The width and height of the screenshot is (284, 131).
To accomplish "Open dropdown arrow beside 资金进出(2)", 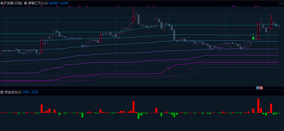I will 2,92.
